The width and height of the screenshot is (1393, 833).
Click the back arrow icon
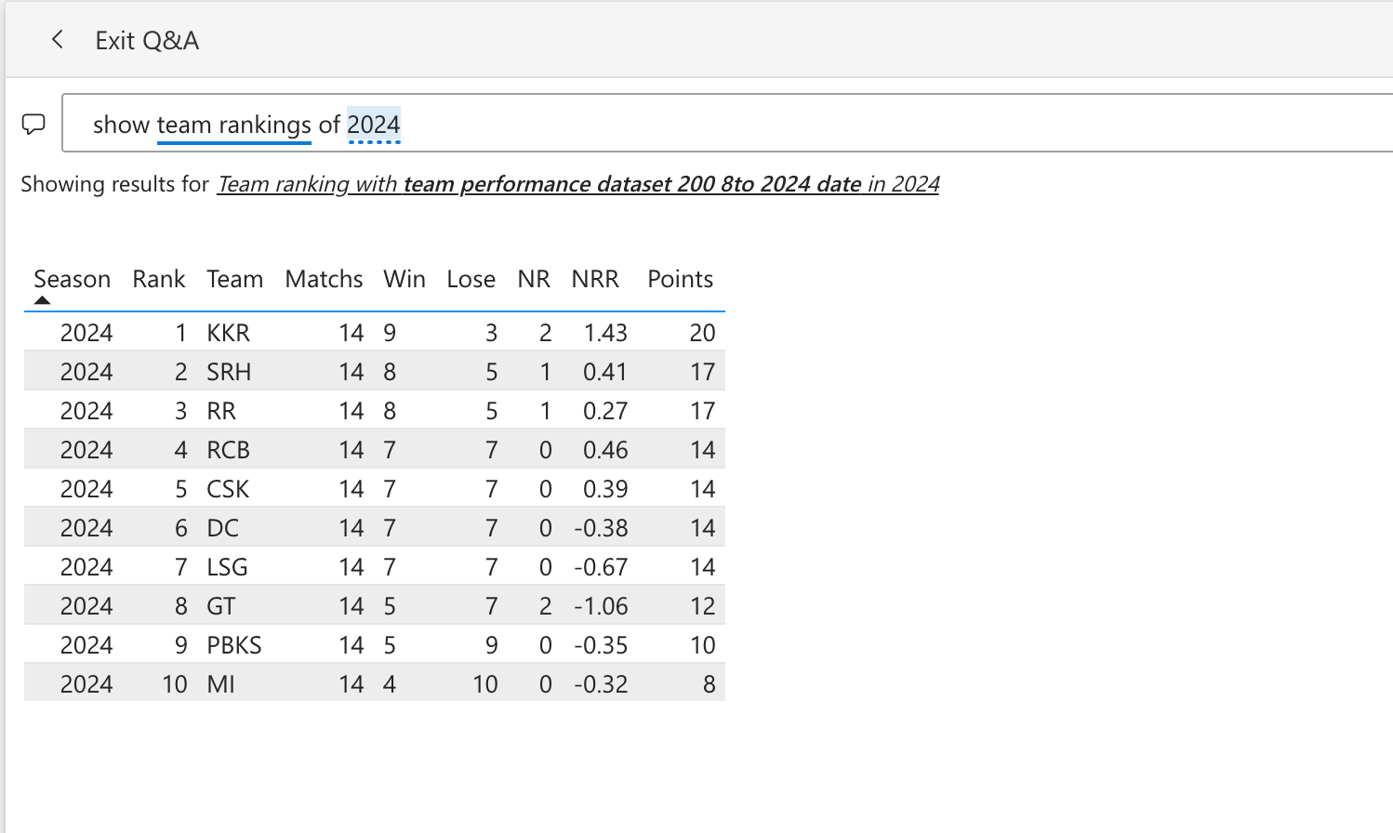coord(58,39)
